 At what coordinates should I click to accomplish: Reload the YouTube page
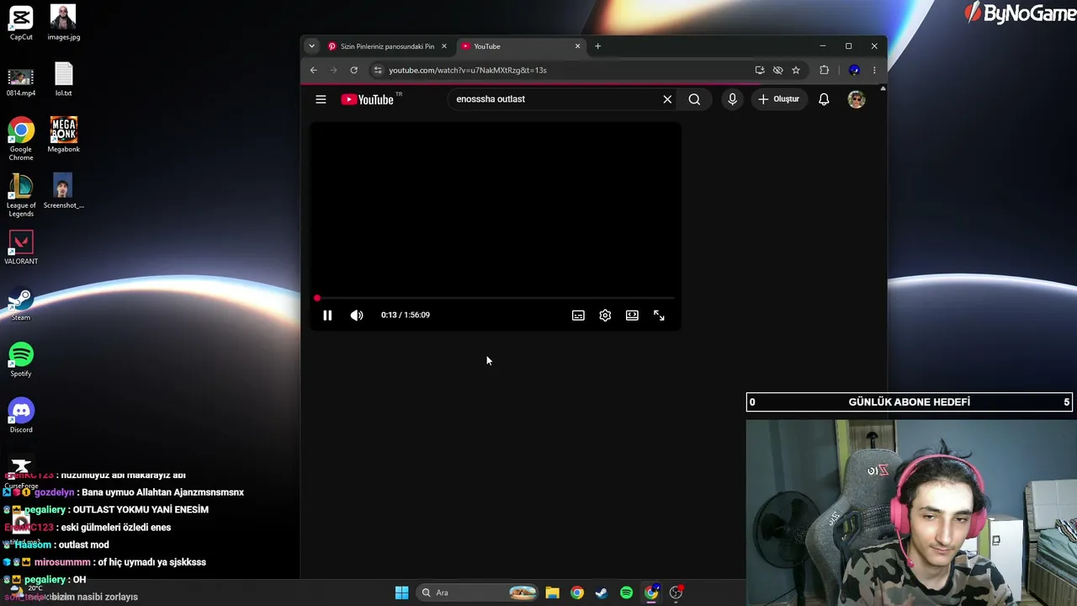tap(354, 70)
